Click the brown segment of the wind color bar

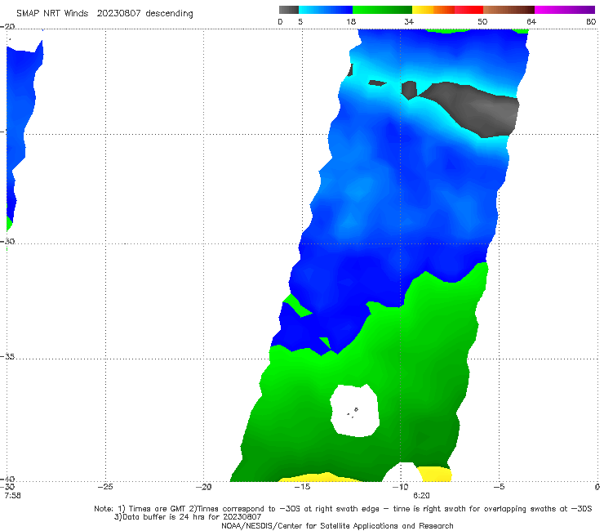(x=509, y=10)
